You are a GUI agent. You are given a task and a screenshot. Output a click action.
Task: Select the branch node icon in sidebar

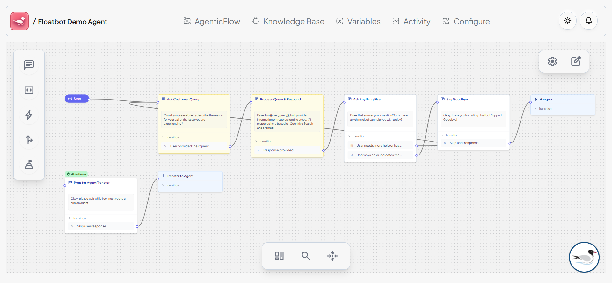tap(29, 140)
